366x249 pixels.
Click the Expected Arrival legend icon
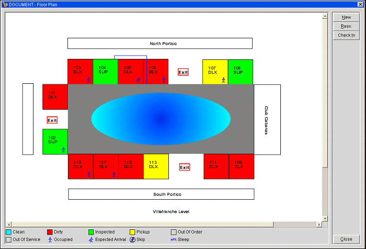point(91,239)
